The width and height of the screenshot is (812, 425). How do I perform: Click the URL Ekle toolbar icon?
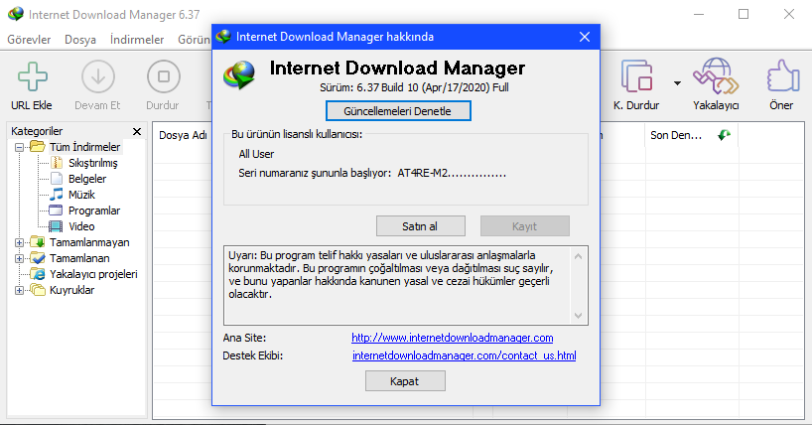point(32,76)
